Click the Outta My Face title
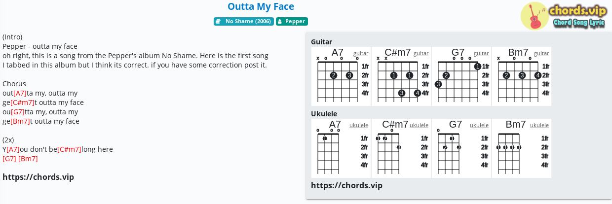 pos(261,6)
